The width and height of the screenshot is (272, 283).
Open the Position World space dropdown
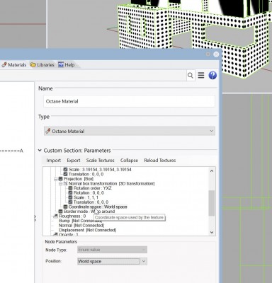click(113, 261)
